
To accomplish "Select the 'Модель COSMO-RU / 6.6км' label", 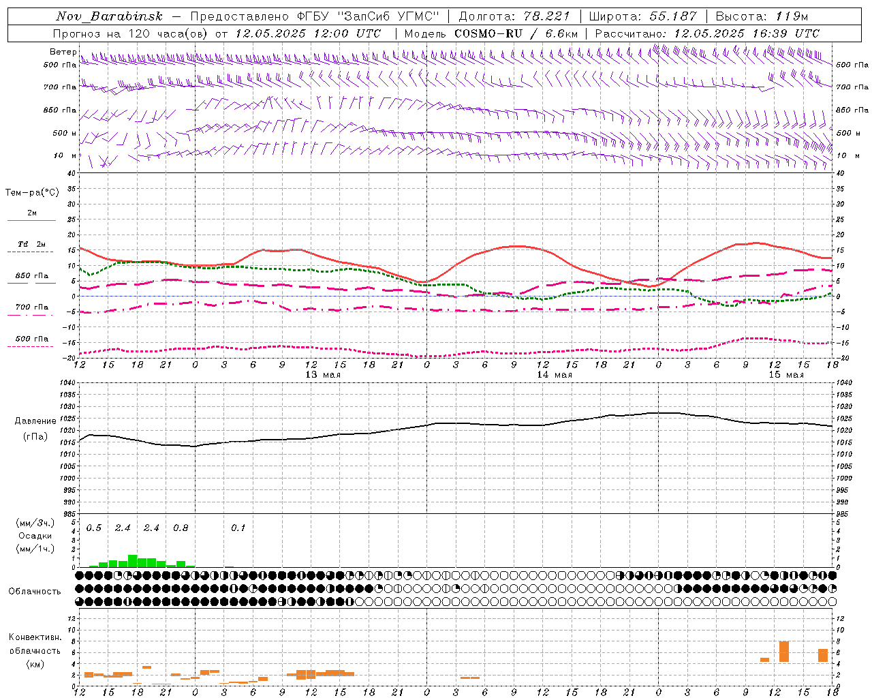I will click(490, 33).
